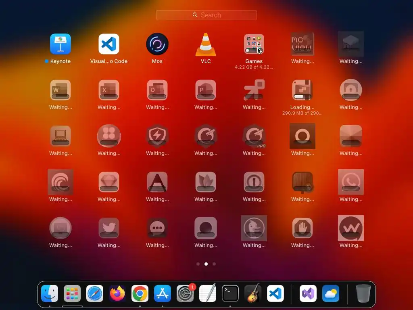
Task: Select the current middle page dot
Action: 206,264
